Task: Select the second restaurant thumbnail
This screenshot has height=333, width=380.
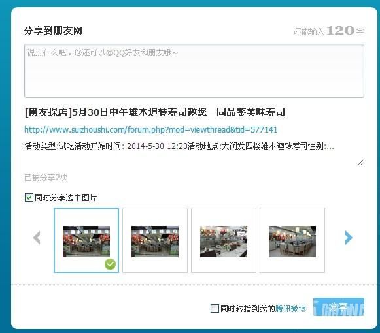Action: pos(155,240)
